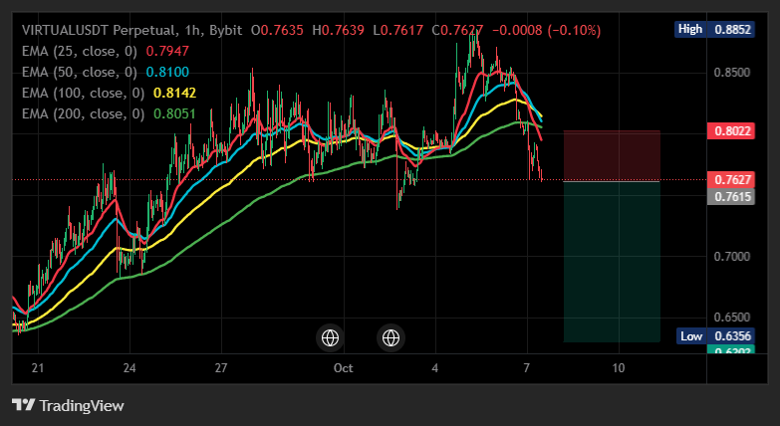
Task: Select the VIRTUALUSDT Perpetual symbol title
Action: pyautogui.click(x=100, y=30)
